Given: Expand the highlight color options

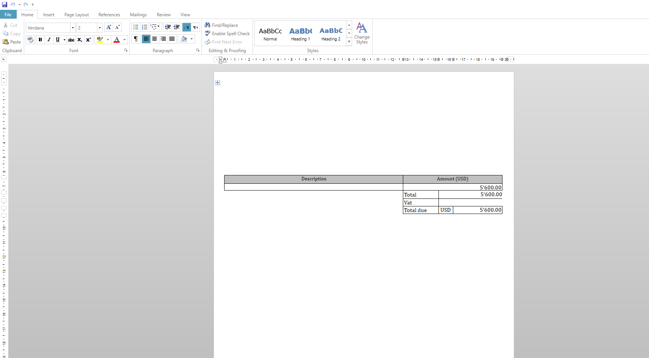Looking at the screenshot, I should coord(108,40).
